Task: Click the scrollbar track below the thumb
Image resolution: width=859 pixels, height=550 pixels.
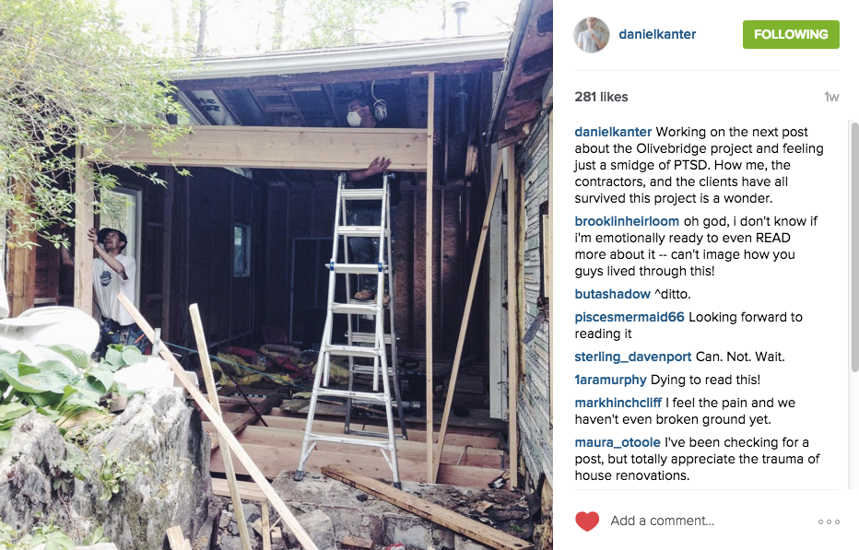Action: click(854, 430)
